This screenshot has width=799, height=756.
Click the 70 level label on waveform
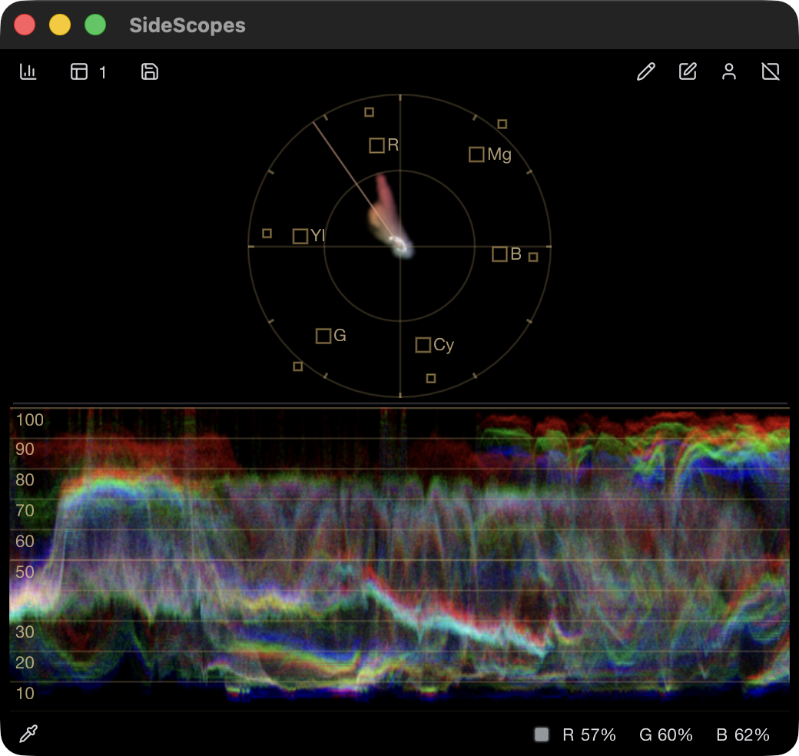point(25,510)
